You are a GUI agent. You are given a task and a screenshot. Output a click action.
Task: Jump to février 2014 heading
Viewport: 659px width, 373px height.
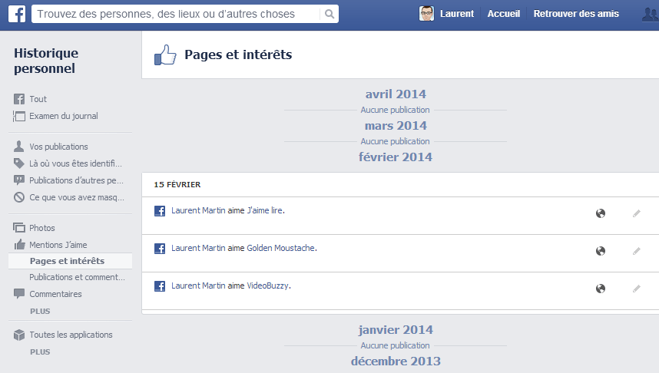[396, 157]
